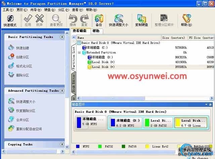The width and height of the screenshot is (215, 159).
Task: Open the 帮助(H) menu in menu bar
Action: pos(91,10)
